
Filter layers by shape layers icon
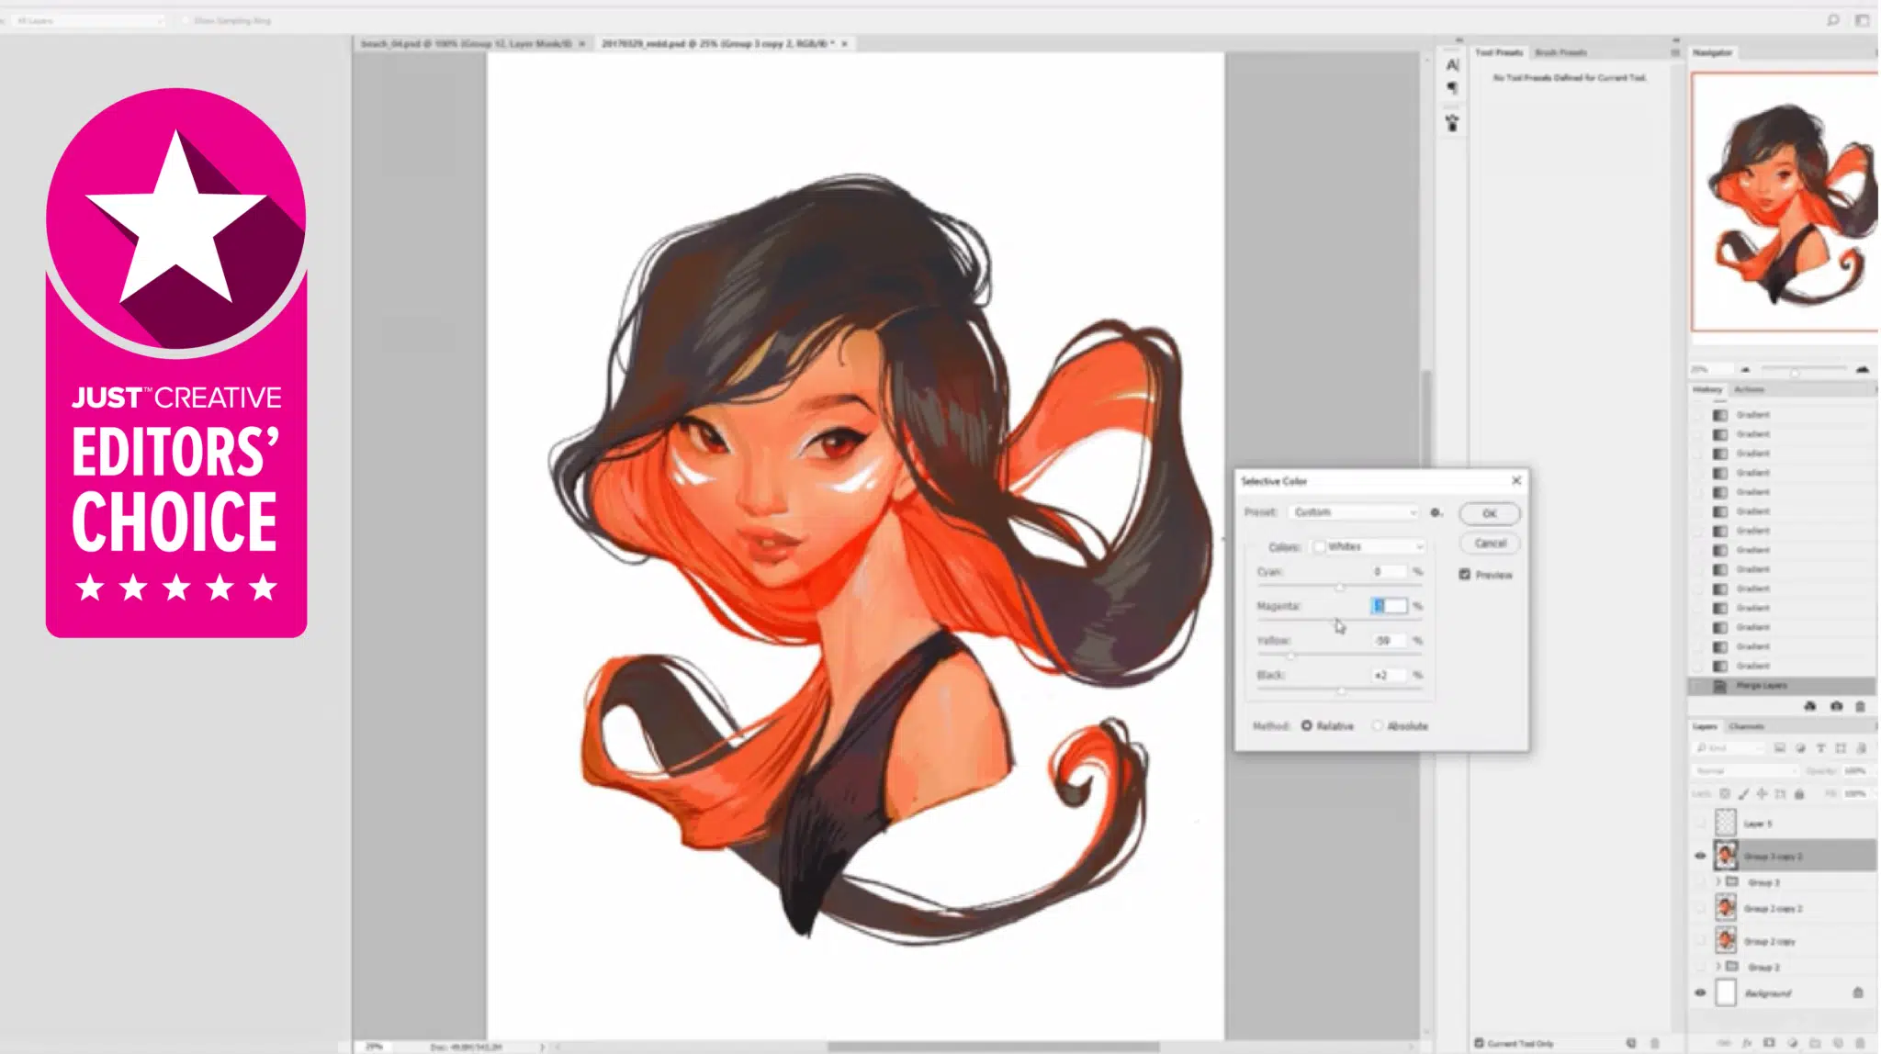coord(1841,748)
